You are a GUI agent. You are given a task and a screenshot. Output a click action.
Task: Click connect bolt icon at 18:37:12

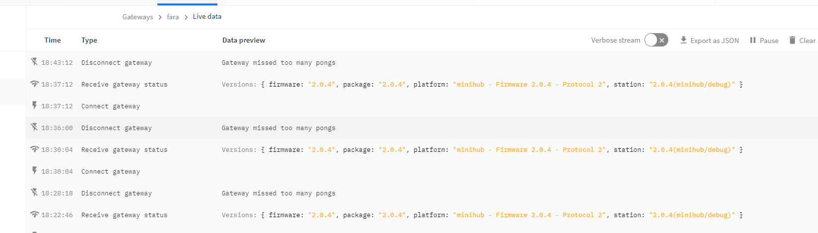tap(34, 105)
